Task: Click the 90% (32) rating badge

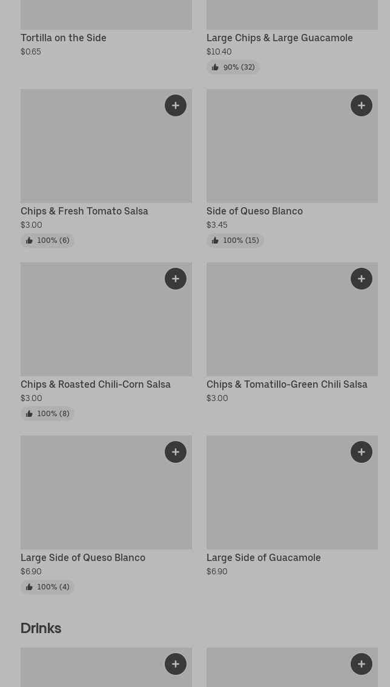Action: tap(233, 67)
